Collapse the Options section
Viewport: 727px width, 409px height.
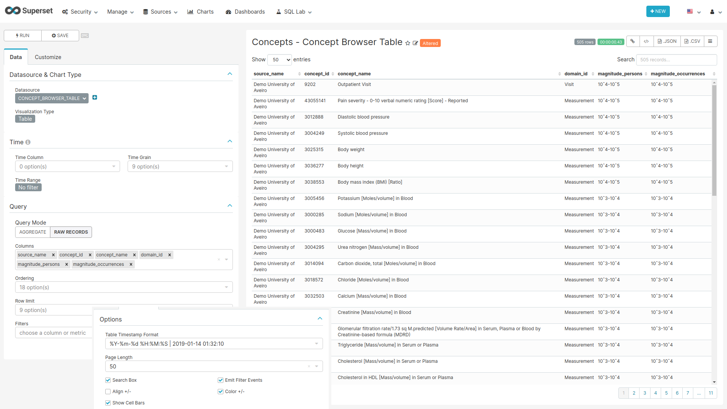(x=320, y=318)
